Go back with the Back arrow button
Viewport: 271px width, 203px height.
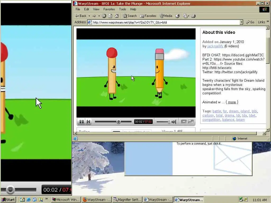(81, 16)
